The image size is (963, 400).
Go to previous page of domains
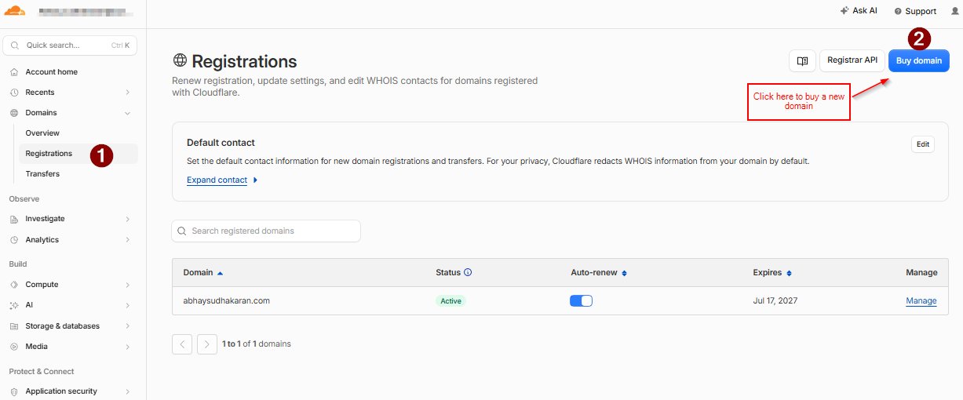pyautogui.click(x=182, y=344)
